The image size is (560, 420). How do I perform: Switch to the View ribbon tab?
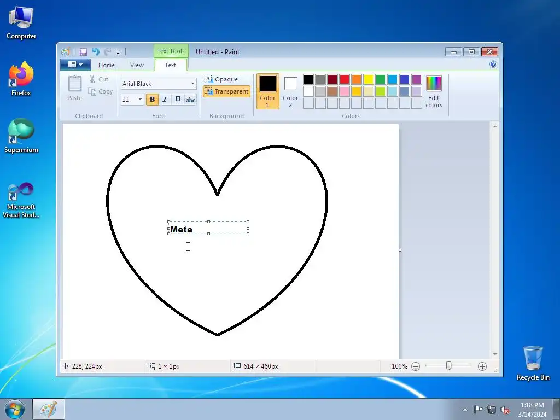click(x=137, y=65)
